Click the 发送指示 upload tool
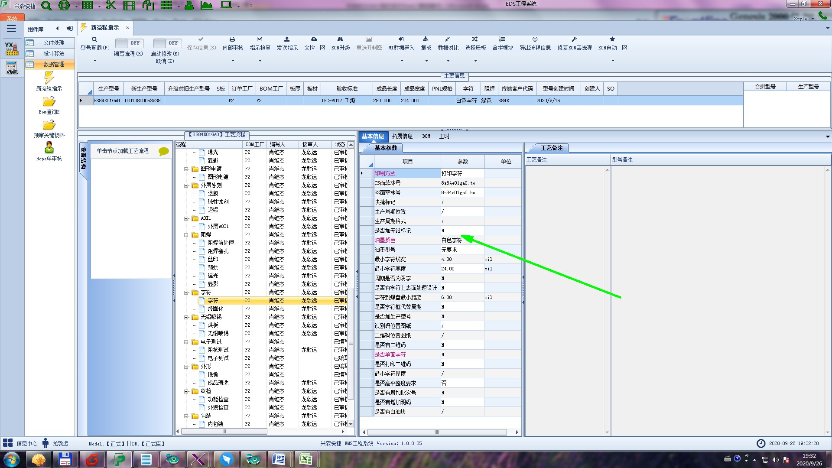Image resolution: width=832 pixels, height=468 pixels. 287,43
